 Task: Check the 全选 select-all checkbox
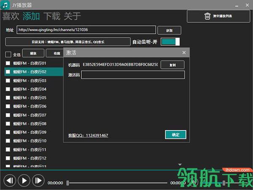click(x=8, y=54)
